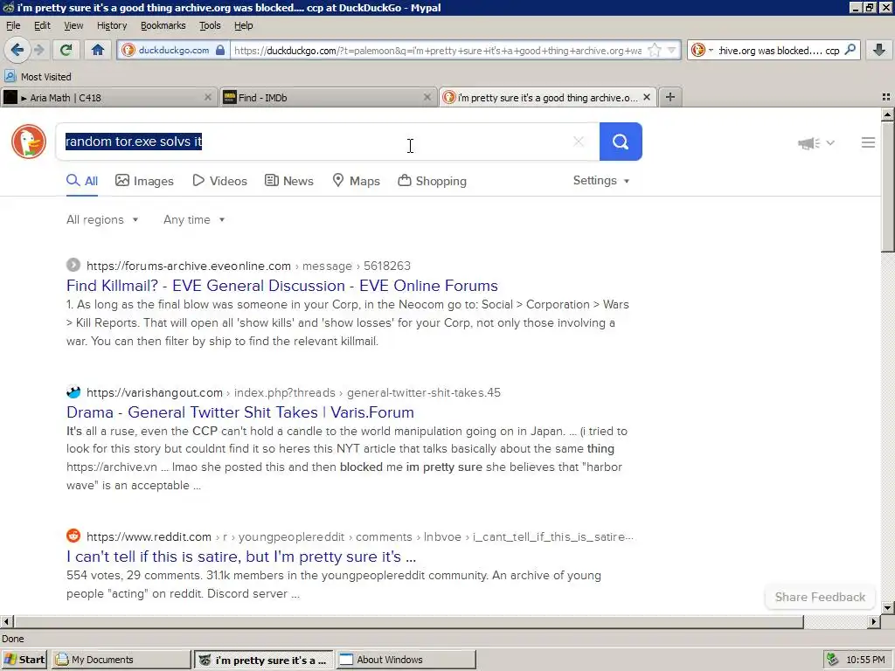Open the URL history dropdown arrow
The height and width of the screenshot is (671, 895).
tap(672, 50)
